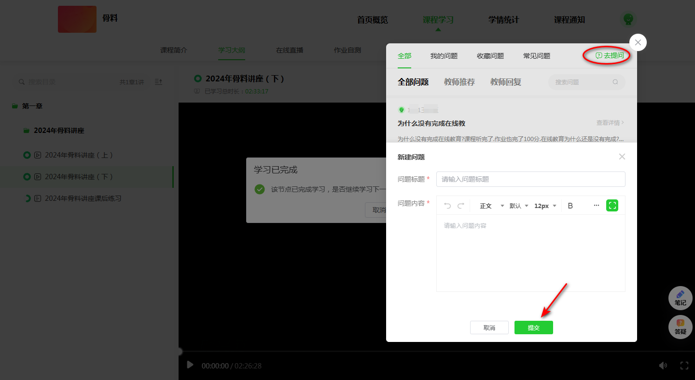Click the redo arrow in editor toolbar

tap(461, 206)
